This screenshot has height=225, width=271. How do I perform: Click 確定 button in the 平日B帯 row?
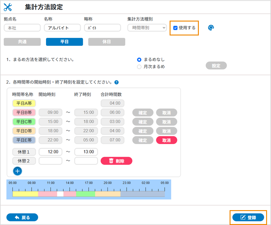(143, 113)
